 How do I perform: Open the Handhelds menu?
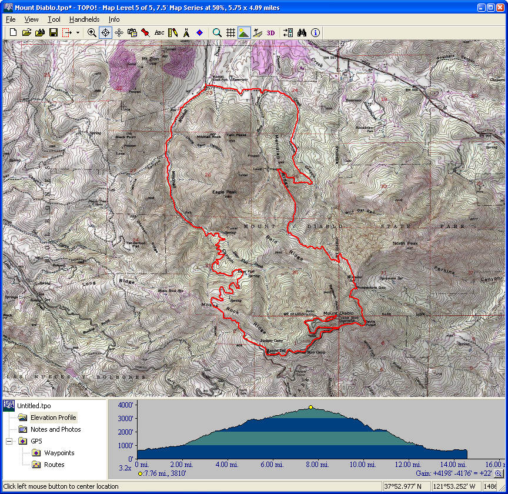tap(84, 19)
